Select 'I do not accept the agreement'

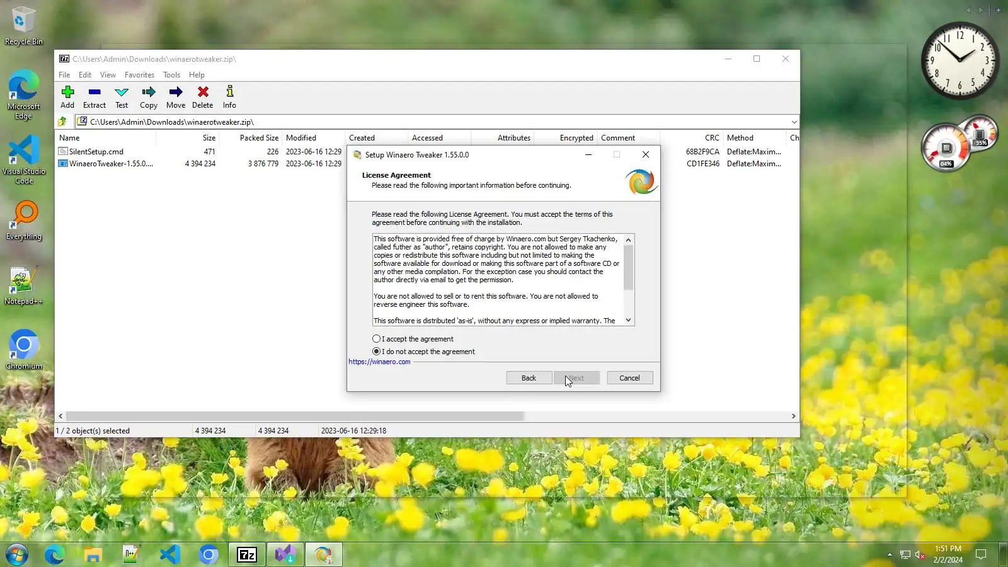point(424,352)
